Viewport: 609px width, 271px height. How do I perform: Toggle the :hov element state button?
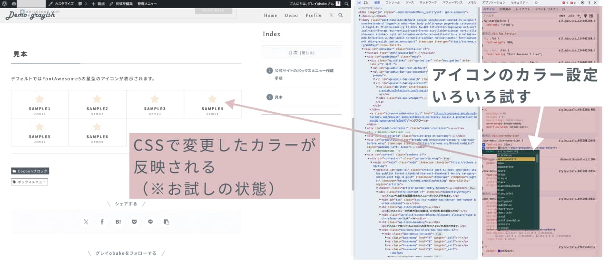563,15
